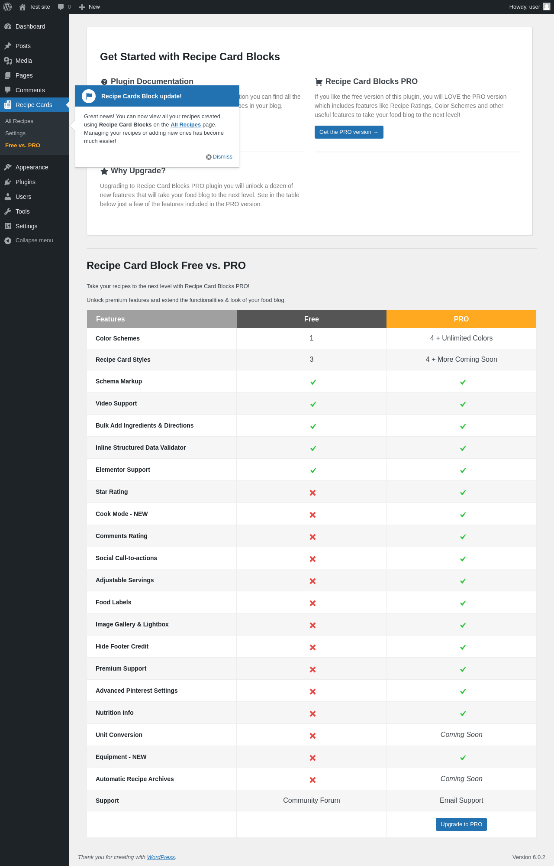This screenshot has height=866, width=554.
Task: Click the Dashboard gauge icon
Action: pyautogui.click(x=8, y=26)
